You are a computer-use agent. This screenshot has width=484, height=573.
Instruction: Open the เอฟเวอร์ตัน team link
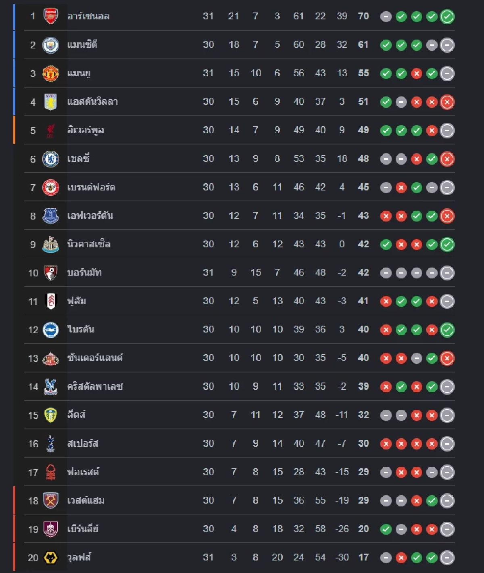click(x=90, y=215)
